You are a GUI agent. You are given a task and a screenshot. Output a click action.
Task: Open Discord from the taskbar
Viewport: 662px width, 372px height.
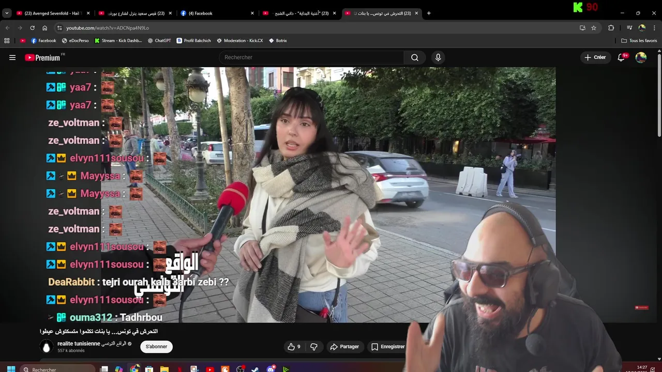(x=270, y=369)
